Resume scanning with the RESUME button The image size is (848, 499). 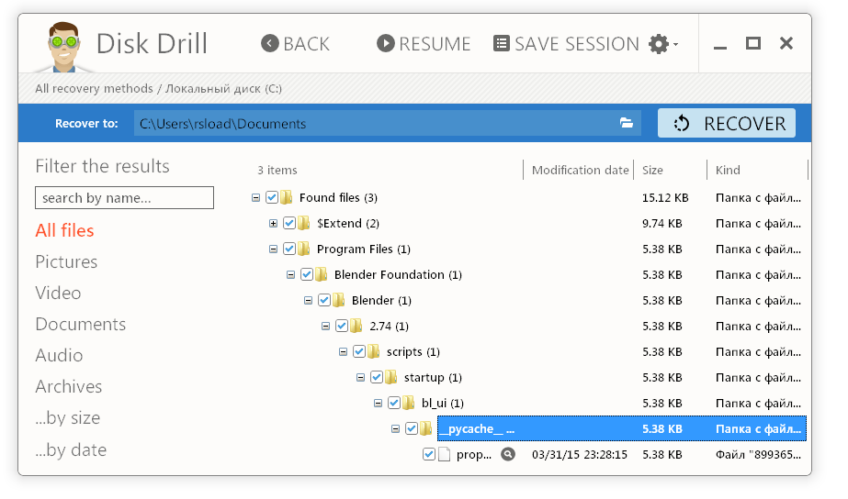point(424,44)
